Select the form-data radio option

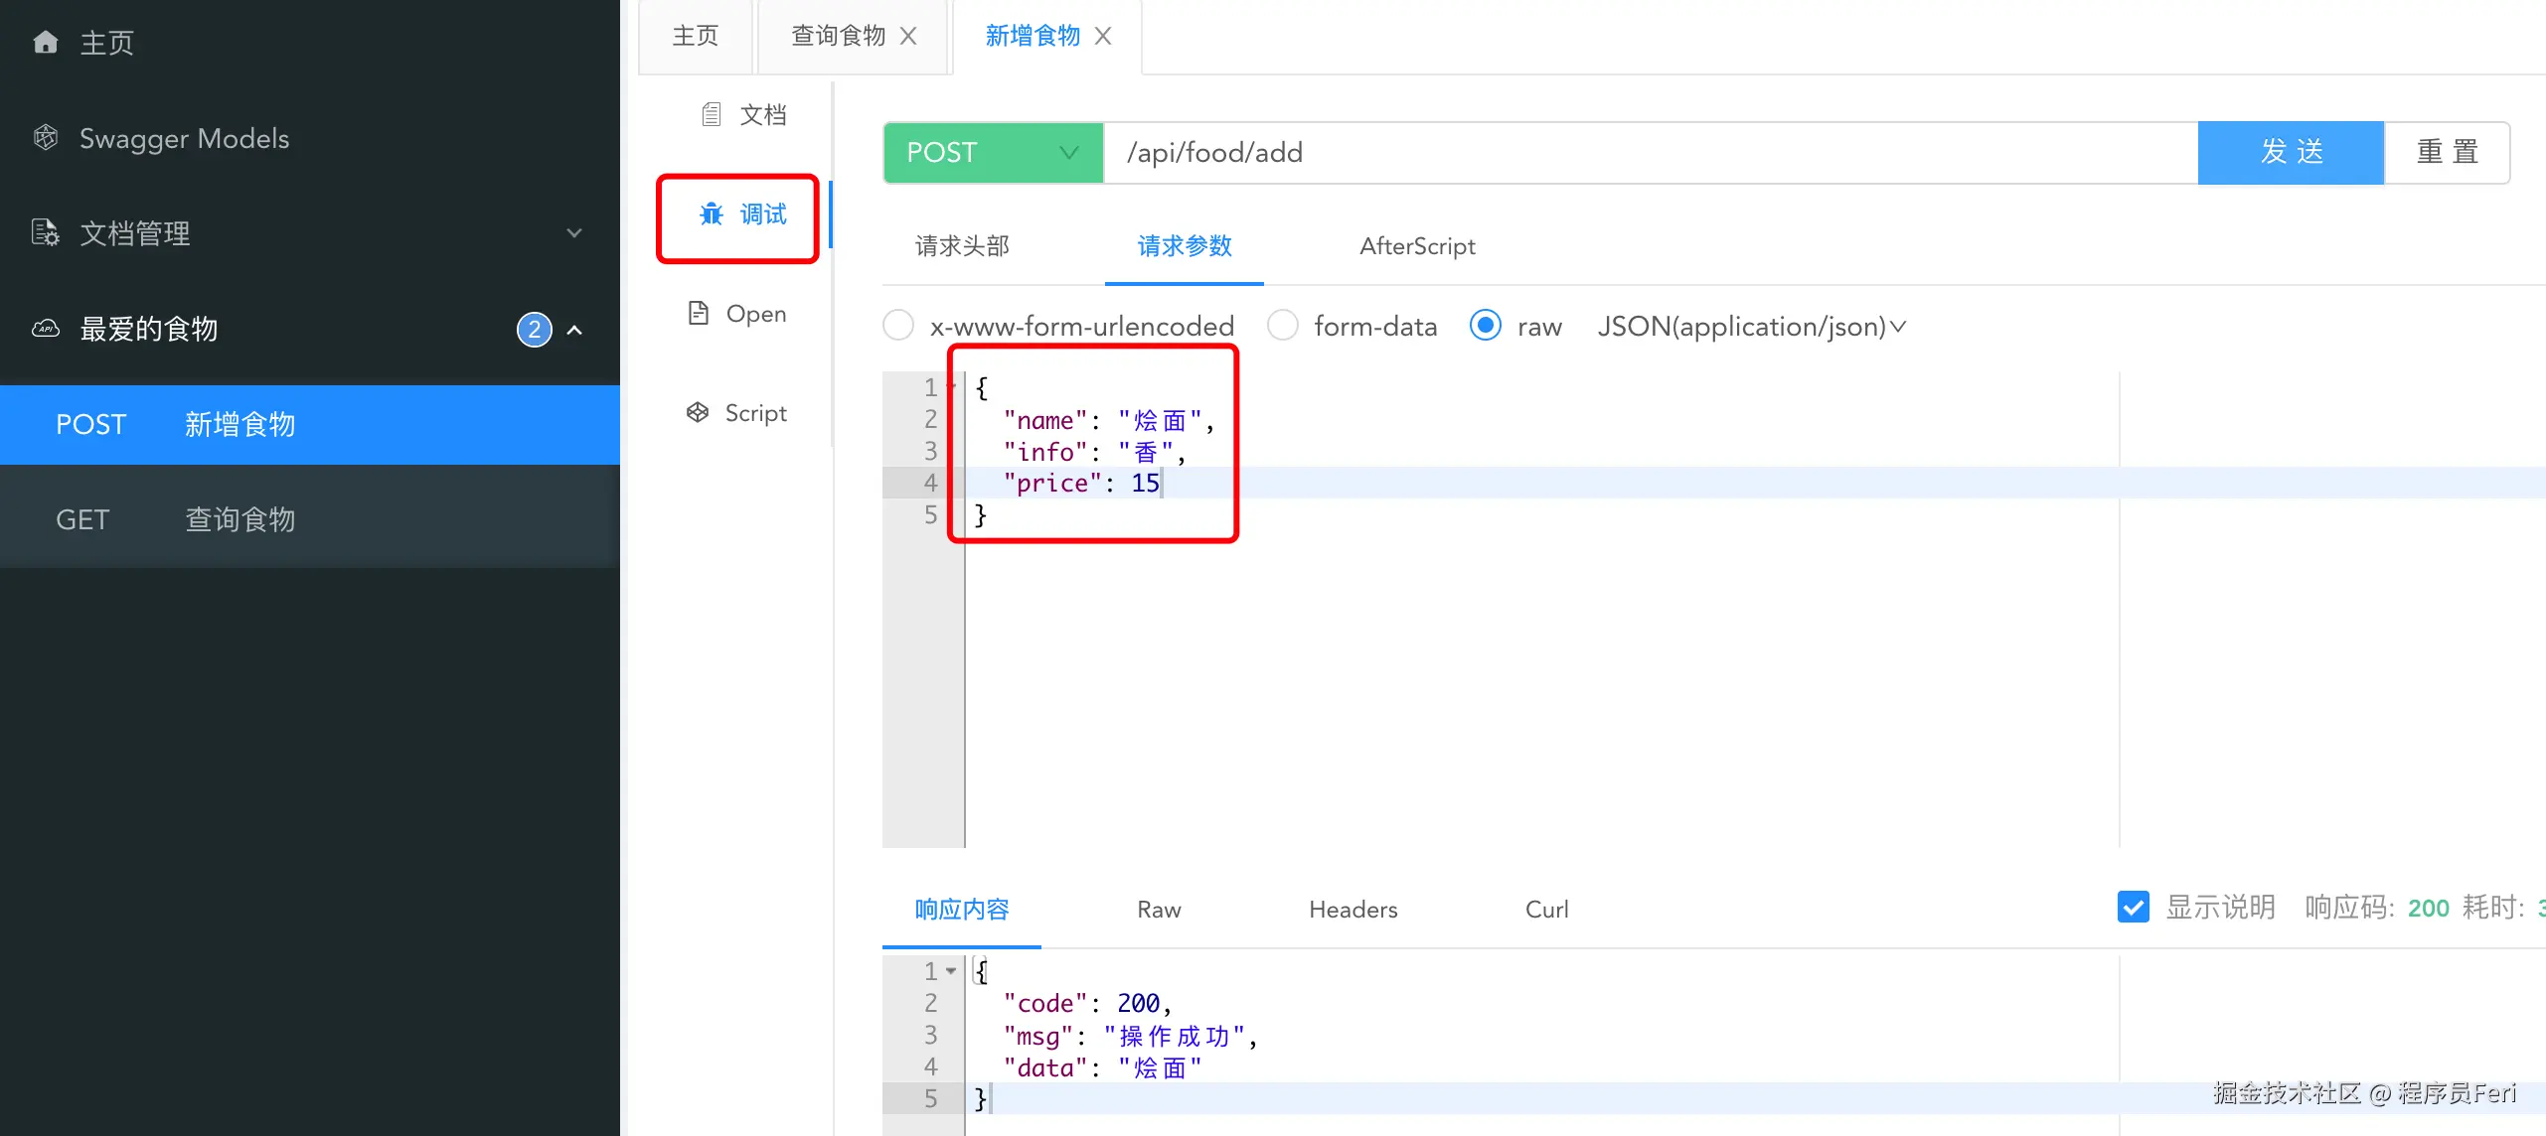1283,326
